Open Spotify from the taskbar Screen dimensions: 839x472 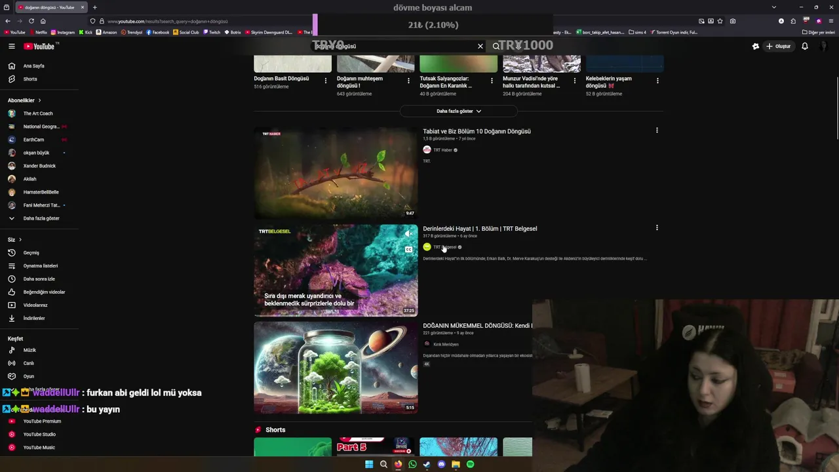click(x=470, y=464)
